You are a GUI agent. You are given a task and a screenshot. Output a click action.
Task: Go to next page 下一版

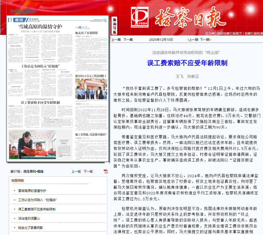click(88, 171)
